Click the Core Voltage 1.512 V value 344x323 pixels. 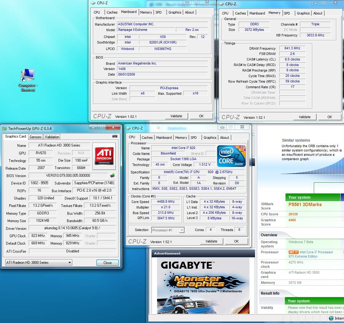205,164
